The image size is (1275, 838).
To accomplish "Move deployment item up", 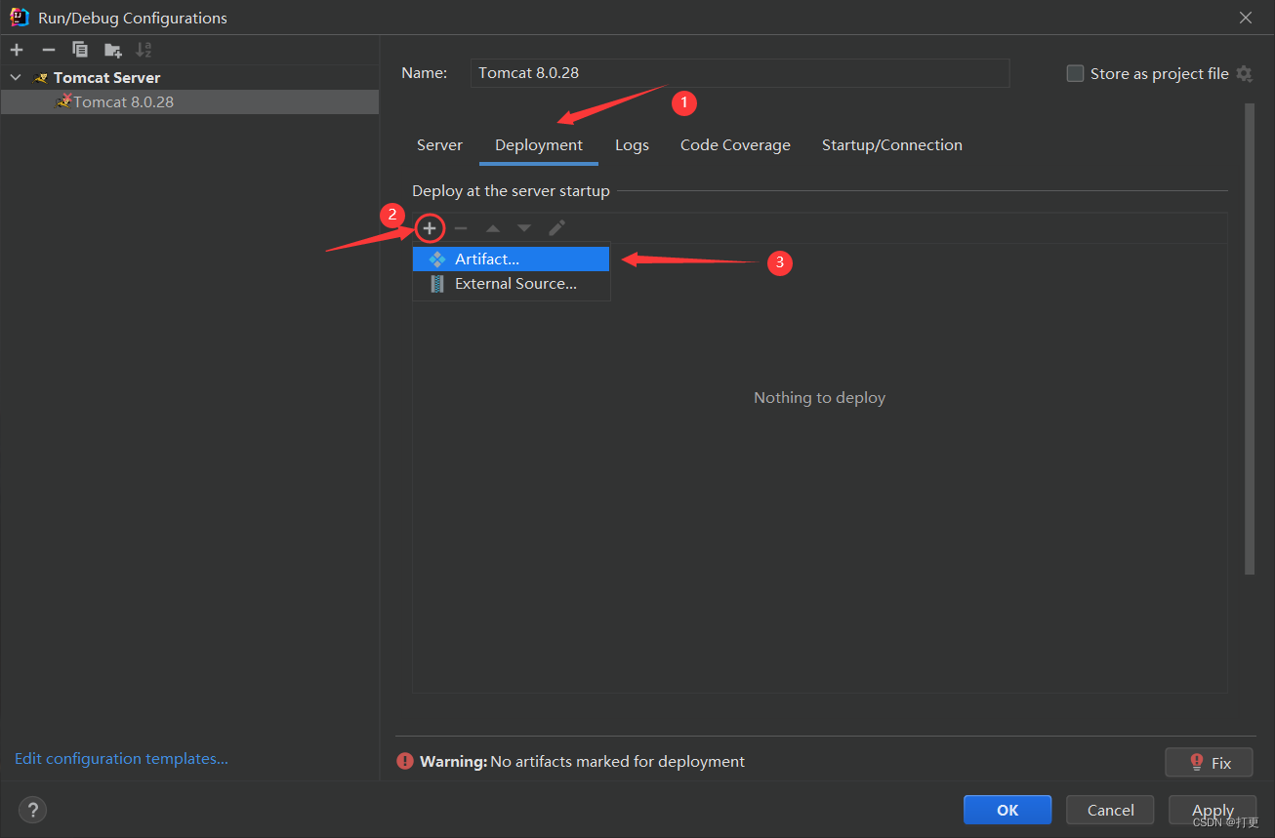I will tap(493, 228).
